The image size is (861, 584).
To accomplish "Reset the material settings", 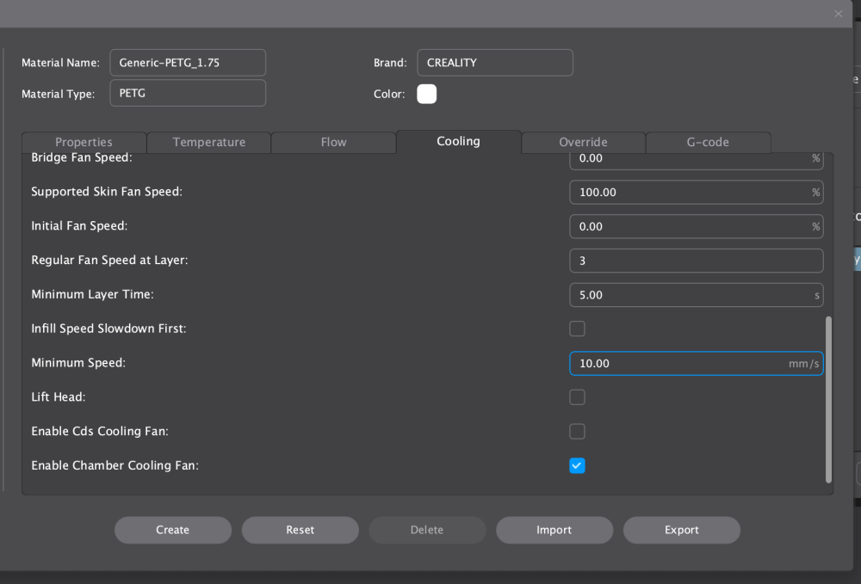I will pyautogui.click(x=300, y=530).
